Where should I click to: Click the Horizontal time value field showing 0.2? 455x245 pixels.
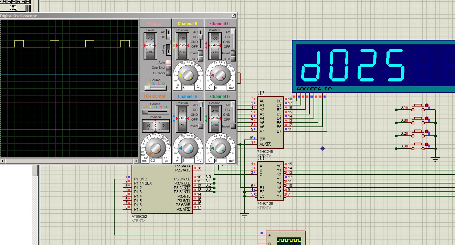click(155, 161)
